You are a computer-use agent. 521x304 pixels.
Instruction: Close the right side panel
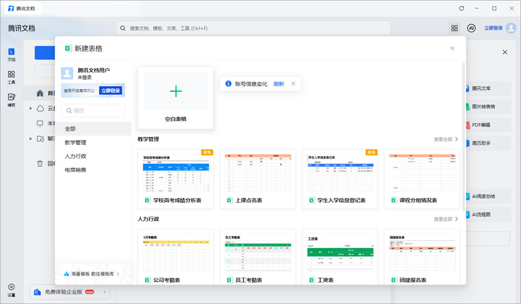click(x=505, y=52)
